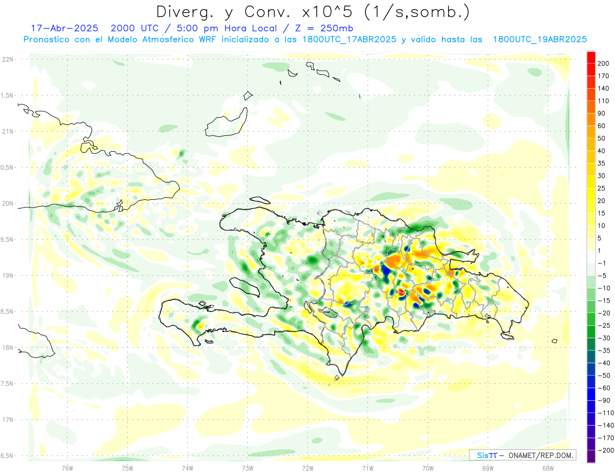The width and height of the screenshot is (615, 475).
Task: Select the colorbar swatch between 60 and 50
Action: (x=591, y=132)
